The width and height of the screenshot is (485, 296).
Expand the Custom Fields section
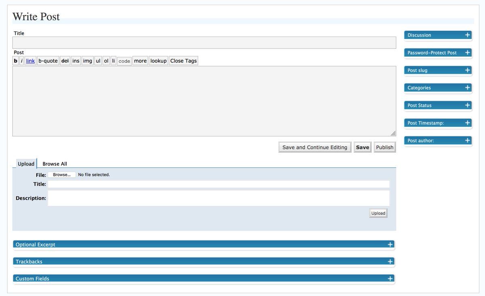pyautogui.click(x=390, y=279)
